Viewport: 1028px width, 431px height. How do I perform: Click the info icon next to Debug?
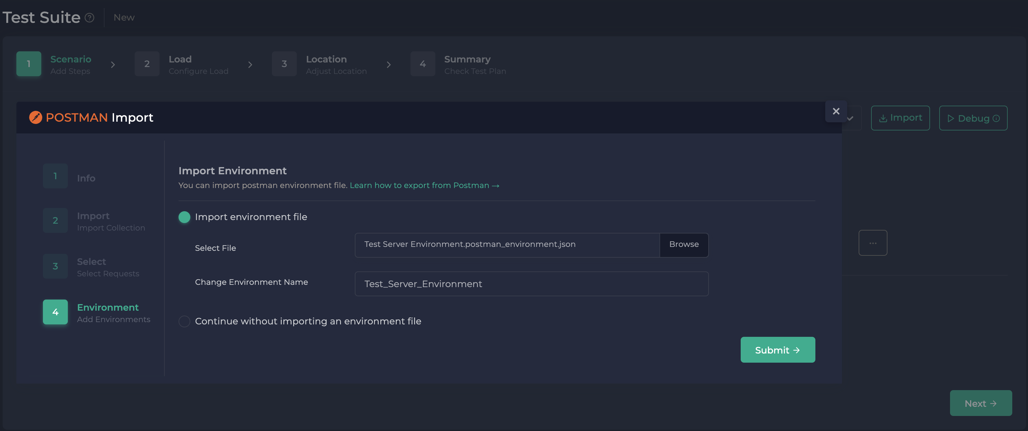pyautogui.click(x=997, y=118)
